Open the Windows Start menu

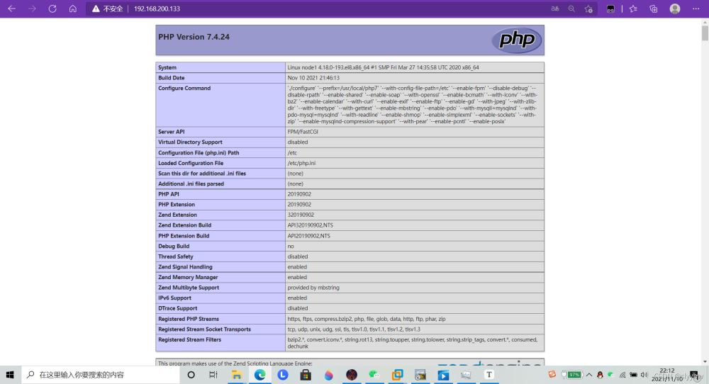point(11,374)
